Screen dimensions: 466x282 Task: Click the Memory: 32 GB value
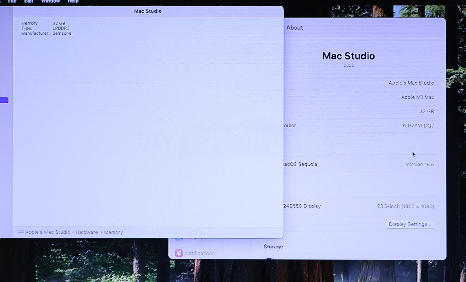pyautogui.click(x=59, y=23)
